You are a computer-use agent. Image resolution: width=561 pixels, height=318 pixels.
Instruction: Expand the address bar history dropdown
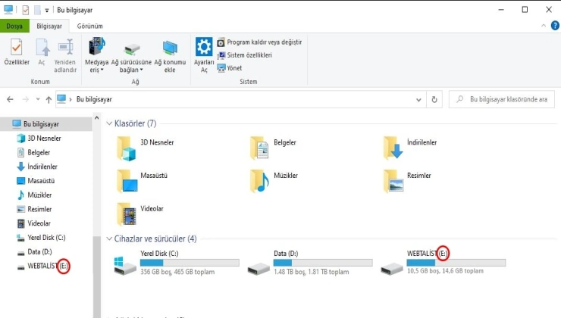pyautogui.click(x=419, y=99)
